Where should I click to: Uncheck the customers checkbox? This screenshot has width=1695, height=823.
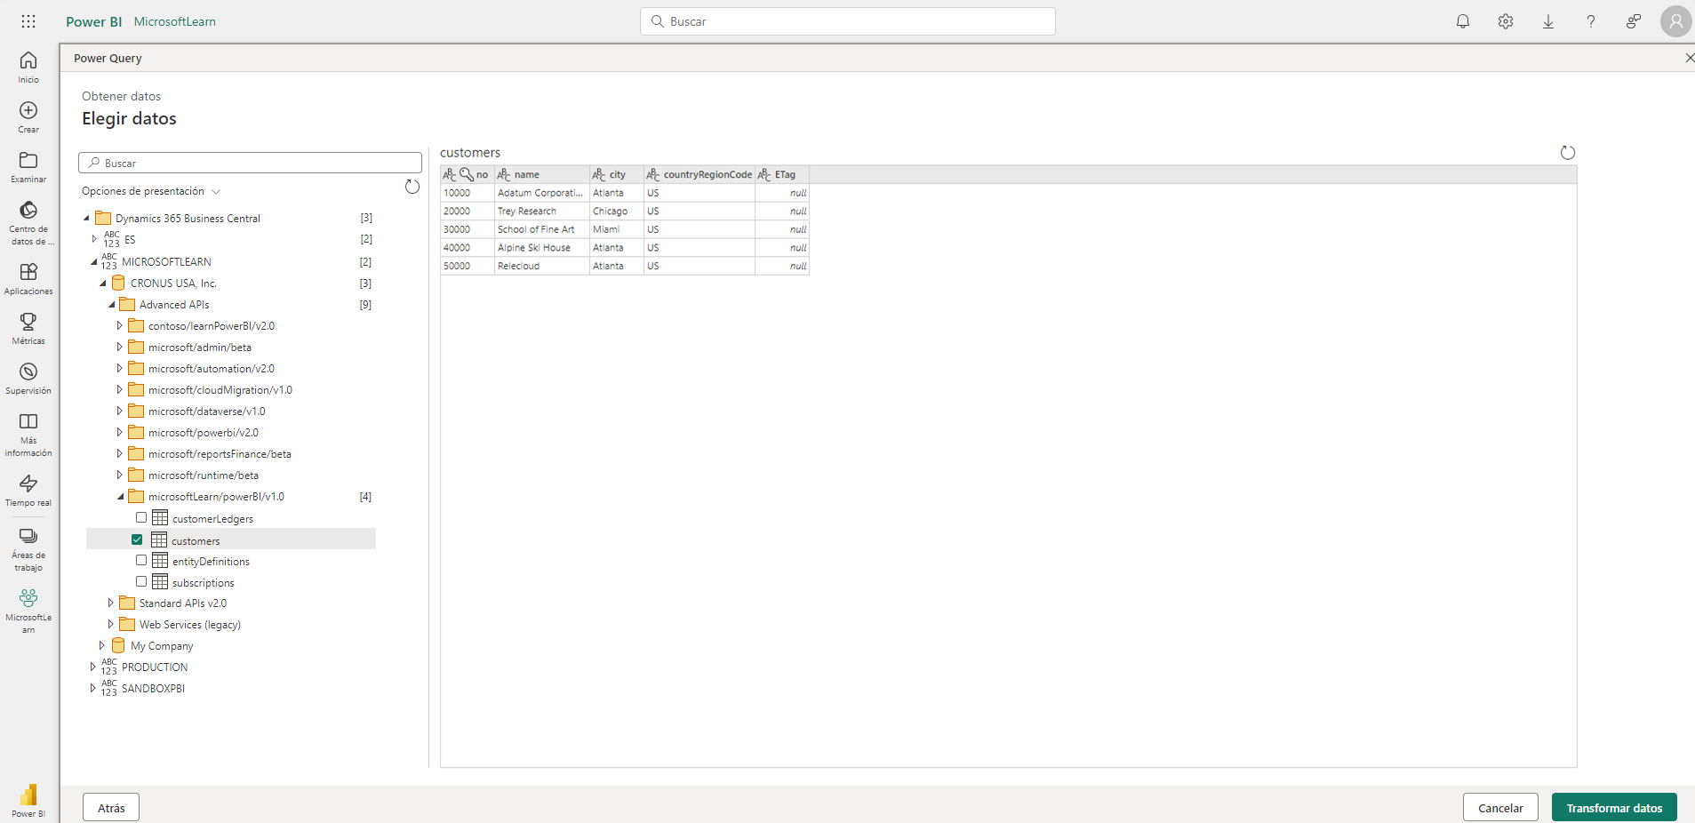pos(137,539)
